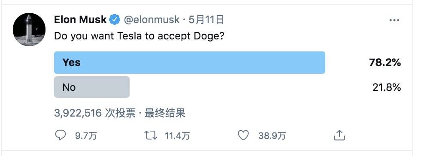This screenshot has height=156, width=424.
Task: Like the tweet with the heart icon
Action: click(243, 135)
